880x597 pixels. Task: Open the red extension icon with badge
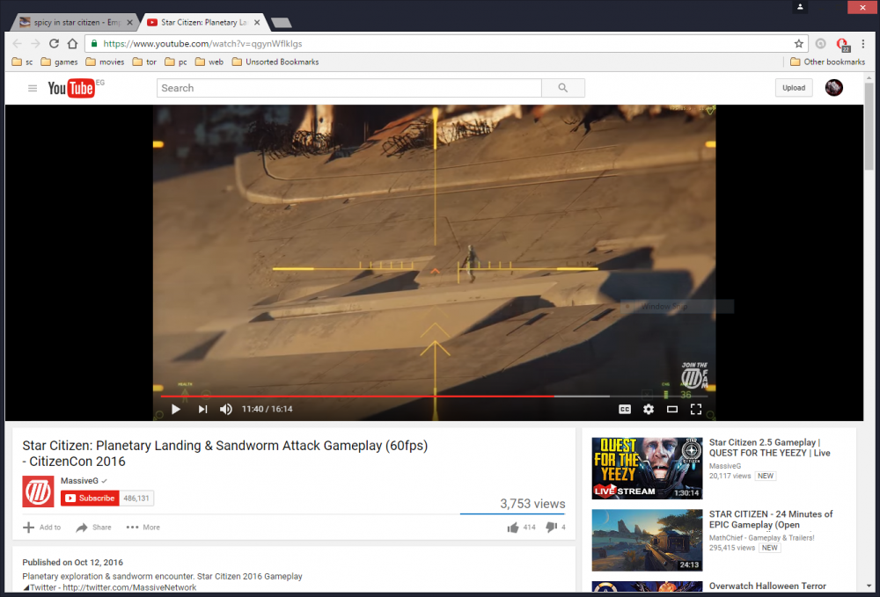[x=842, y=44]
